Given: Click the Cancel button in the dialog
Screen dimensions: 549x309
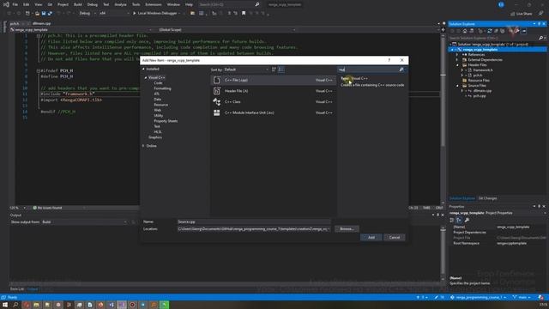Looking at the screenshot, I should (395, 237).
